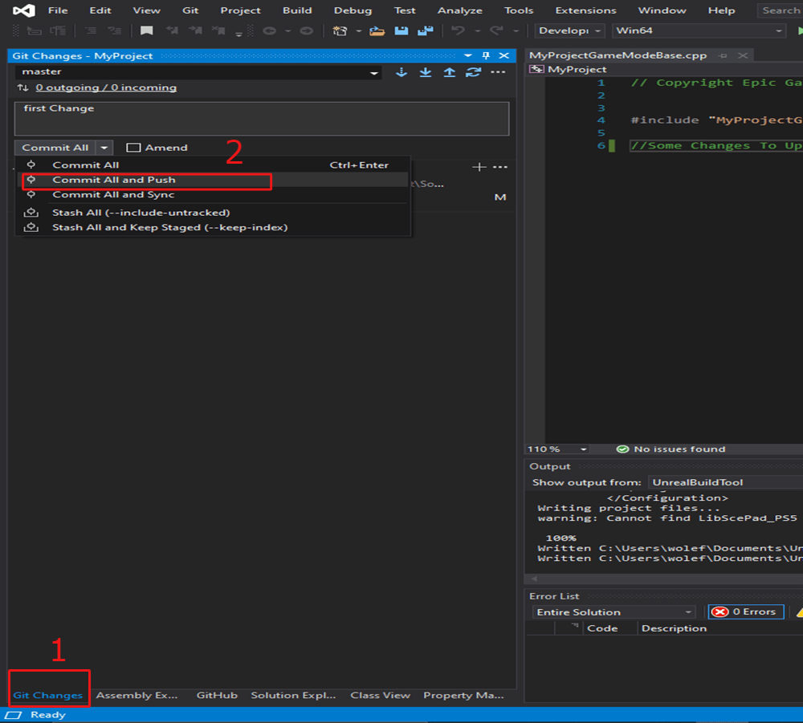Save the current file
This screenshot has width=803, height=723.
(401, 31)
